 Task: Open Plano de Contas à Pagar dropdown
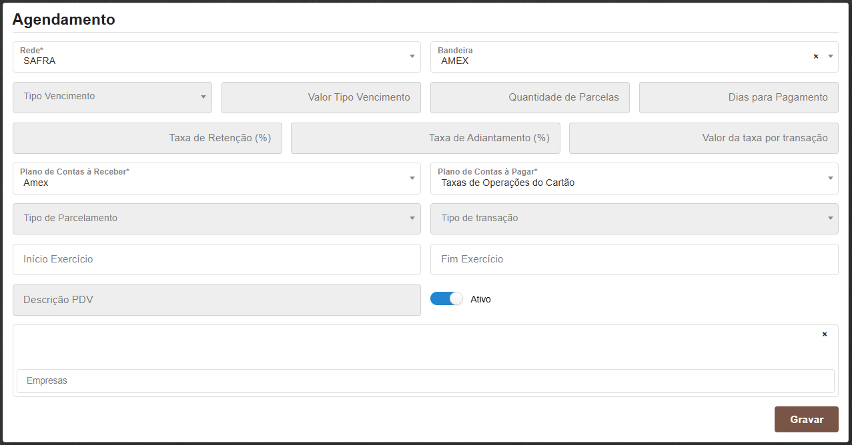tap(831, 179)
